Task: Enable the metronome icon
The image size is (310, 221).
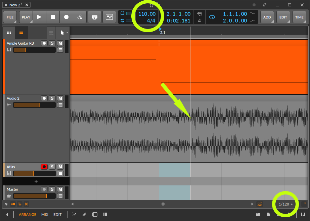Action: pos(200,20)
